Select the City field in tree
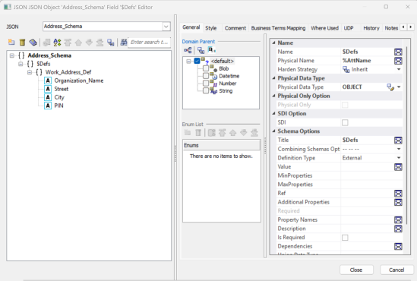417x281 pixels. (59, 97)
